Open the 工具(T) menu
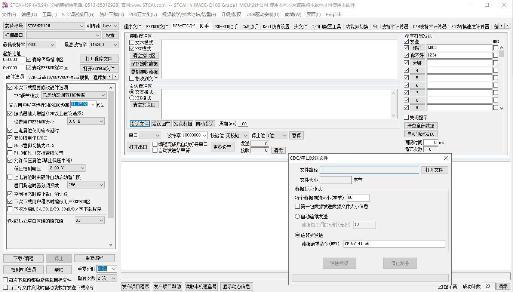 tap(49, 15)
